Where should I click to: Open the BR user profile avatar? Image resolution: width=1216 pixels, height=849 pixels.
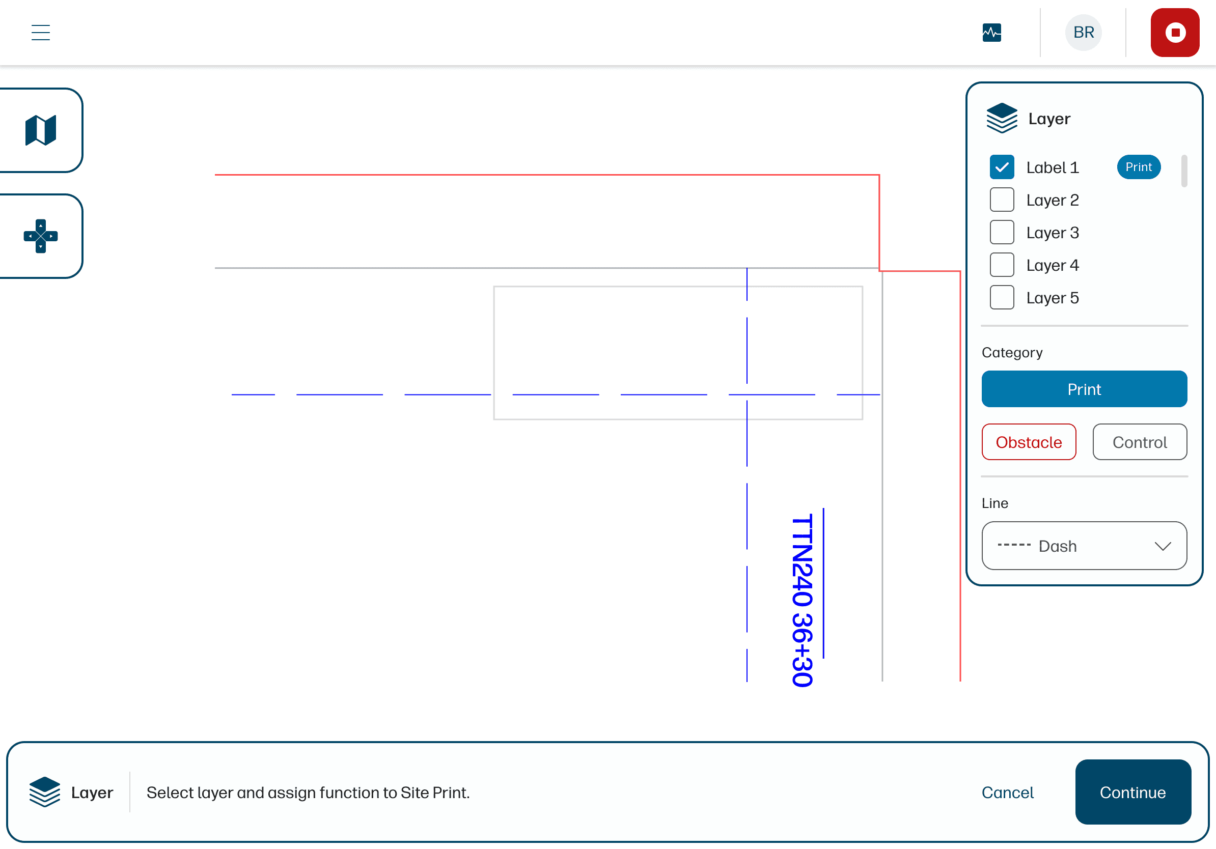pyautogui.click(x=1083, y=32)
